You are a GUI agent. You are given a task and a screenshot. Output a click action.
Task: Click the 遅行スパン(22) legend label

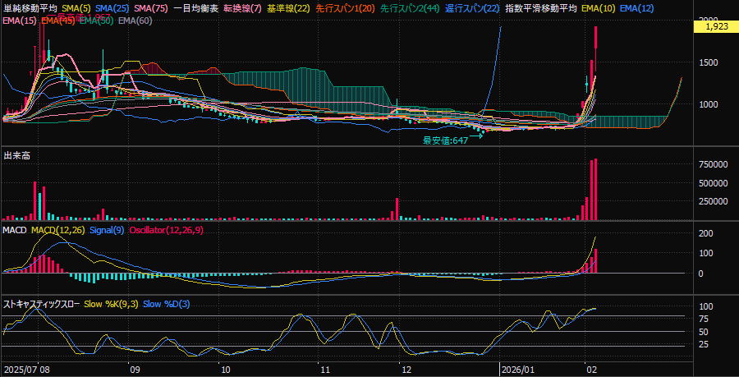471,8
